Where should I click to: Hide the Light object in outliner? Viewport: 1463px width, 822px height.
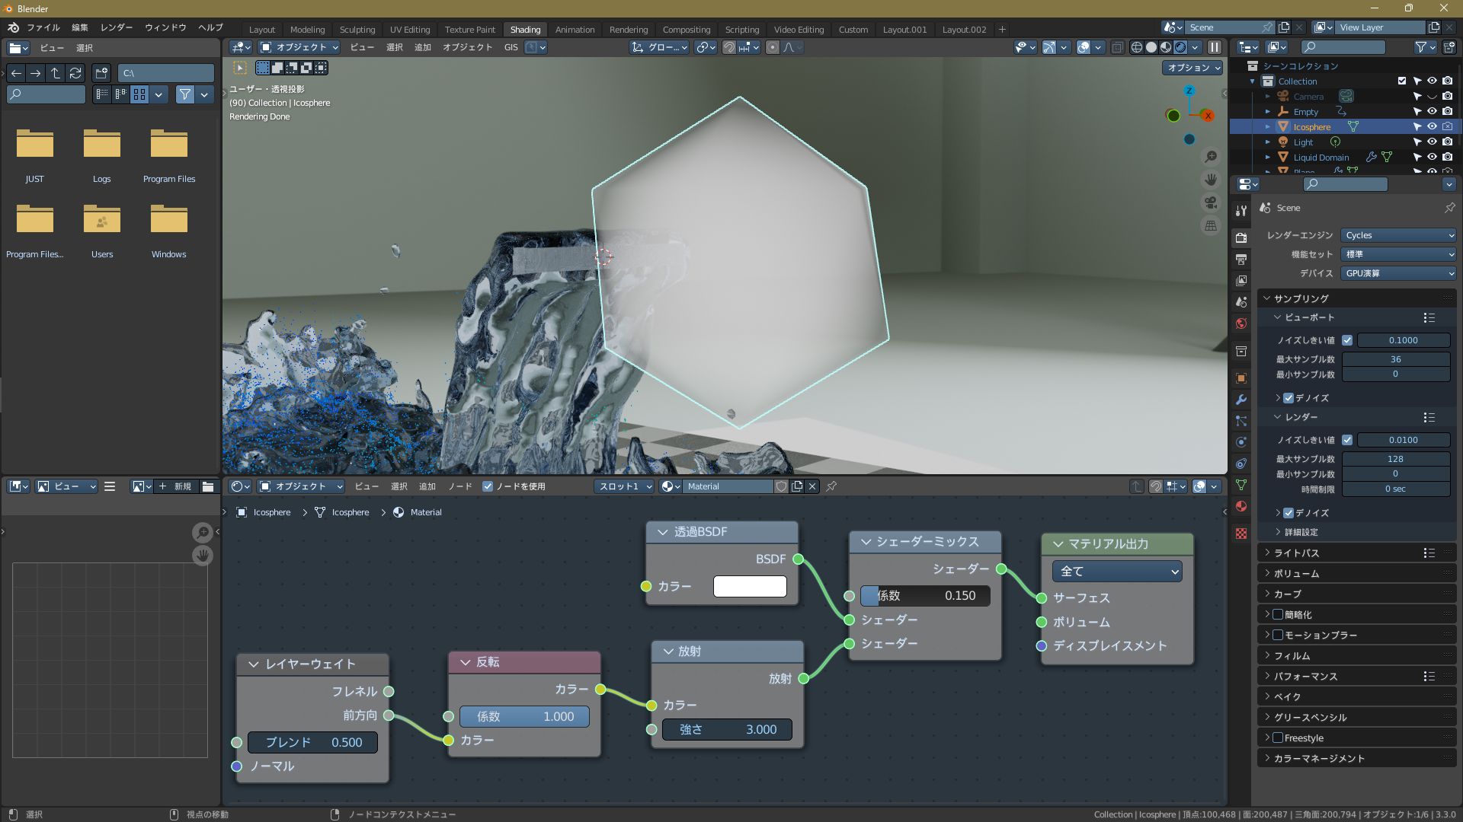(x=1432, y=142)
